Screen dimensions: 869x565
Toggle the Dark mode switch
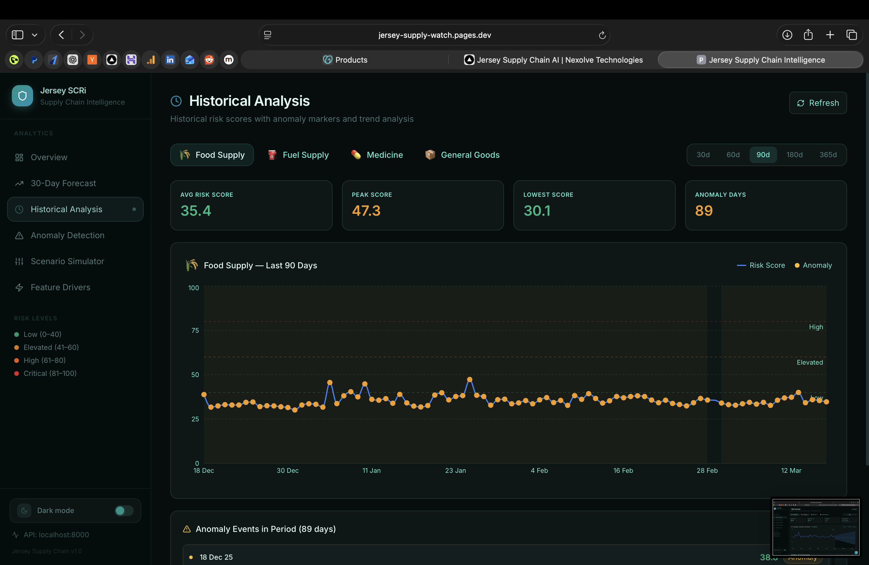coord(124,510)
